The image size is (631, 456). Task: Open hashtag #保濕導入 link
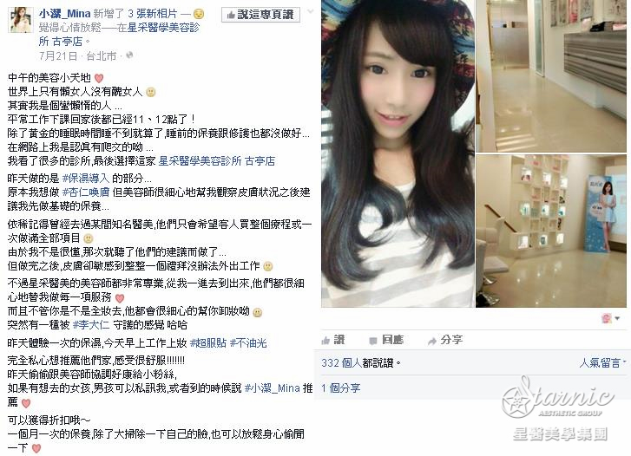[x=85, y=178]
